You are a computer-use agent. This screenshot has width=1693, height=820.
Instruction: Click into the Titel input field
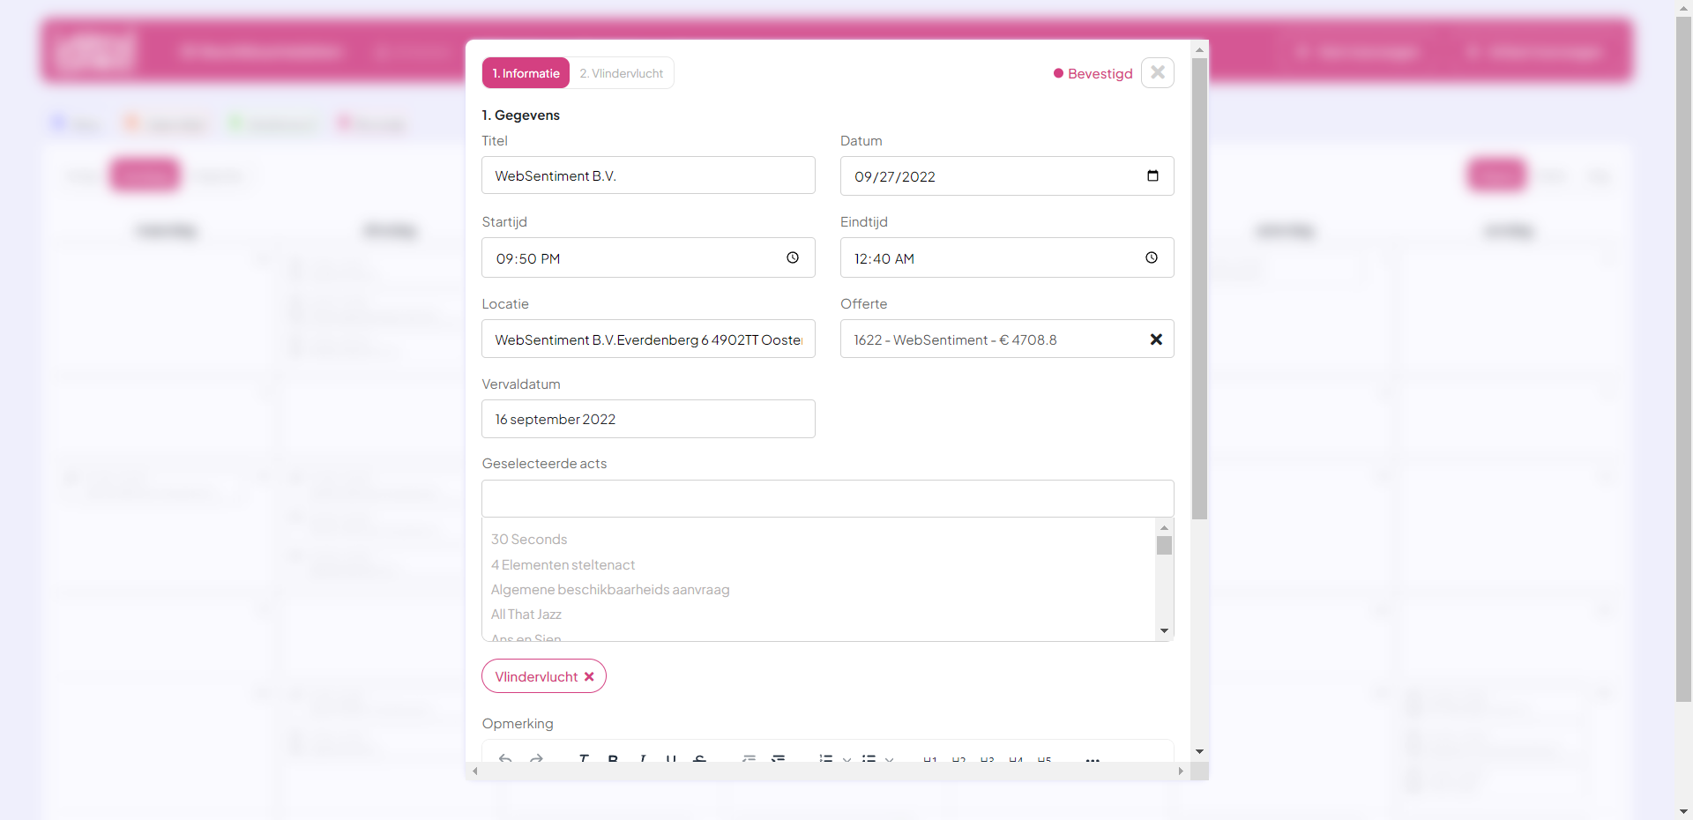pyautogui.click(x=648, y=175)
